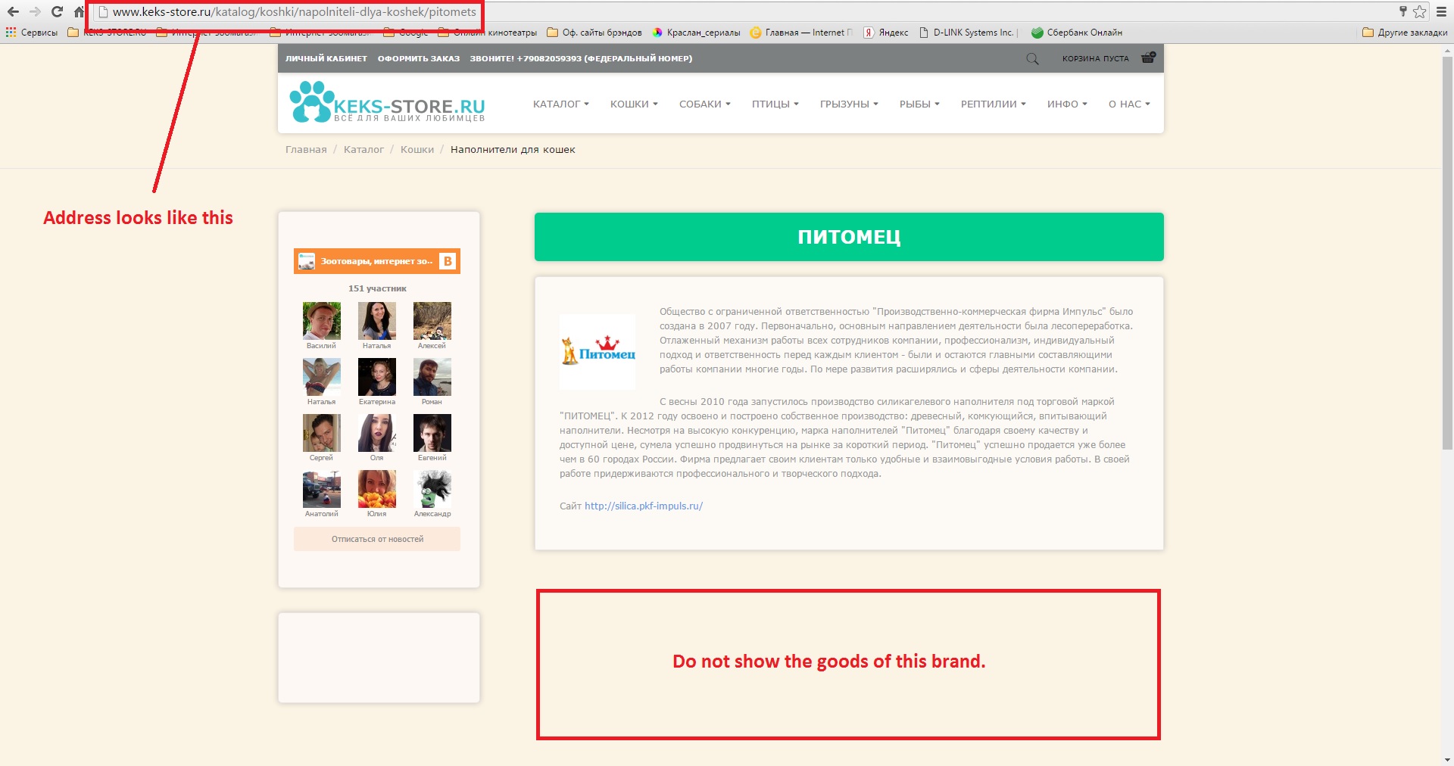Open the Зоотовары, интернет зо.. group title
This screenshot has width=1454, height=766.
(x=376, y=261)
